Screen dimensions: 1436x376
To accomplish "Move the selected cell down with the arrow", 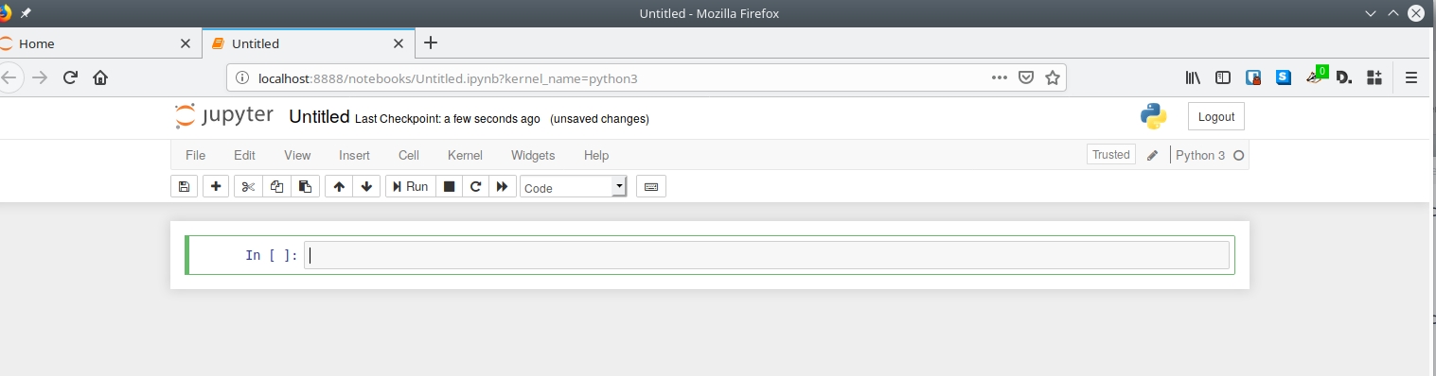I will pyautogui.click(x=366, y=186).
